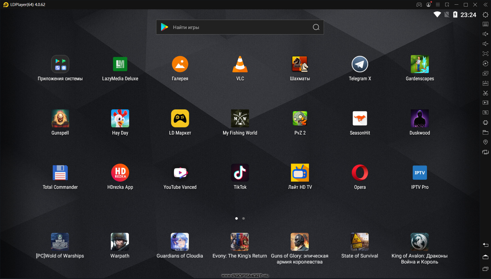Switch to the second home screen page dot
Viewport: 491px width, 279px height.
pyautogui.click(x=243, y=218)
